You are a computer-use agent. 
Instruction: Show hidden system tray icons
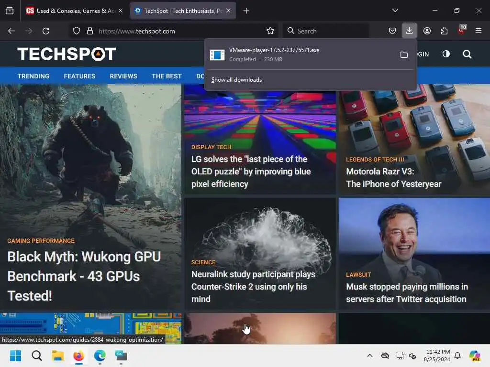click(370, 356)
